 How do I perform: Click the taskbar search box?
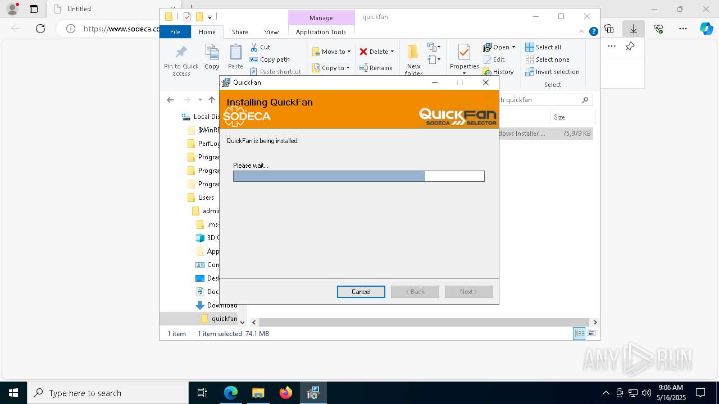click(x=108, y=393)
